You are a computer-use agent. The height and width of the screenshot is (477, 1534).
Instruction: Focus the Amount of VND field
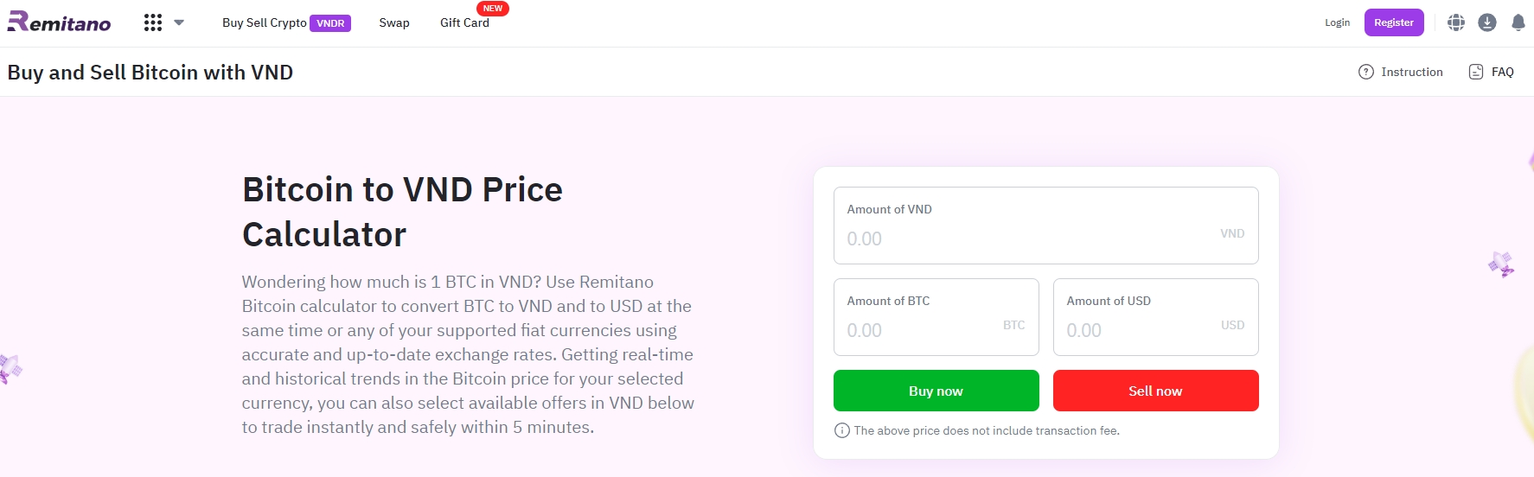[1046, 226]
